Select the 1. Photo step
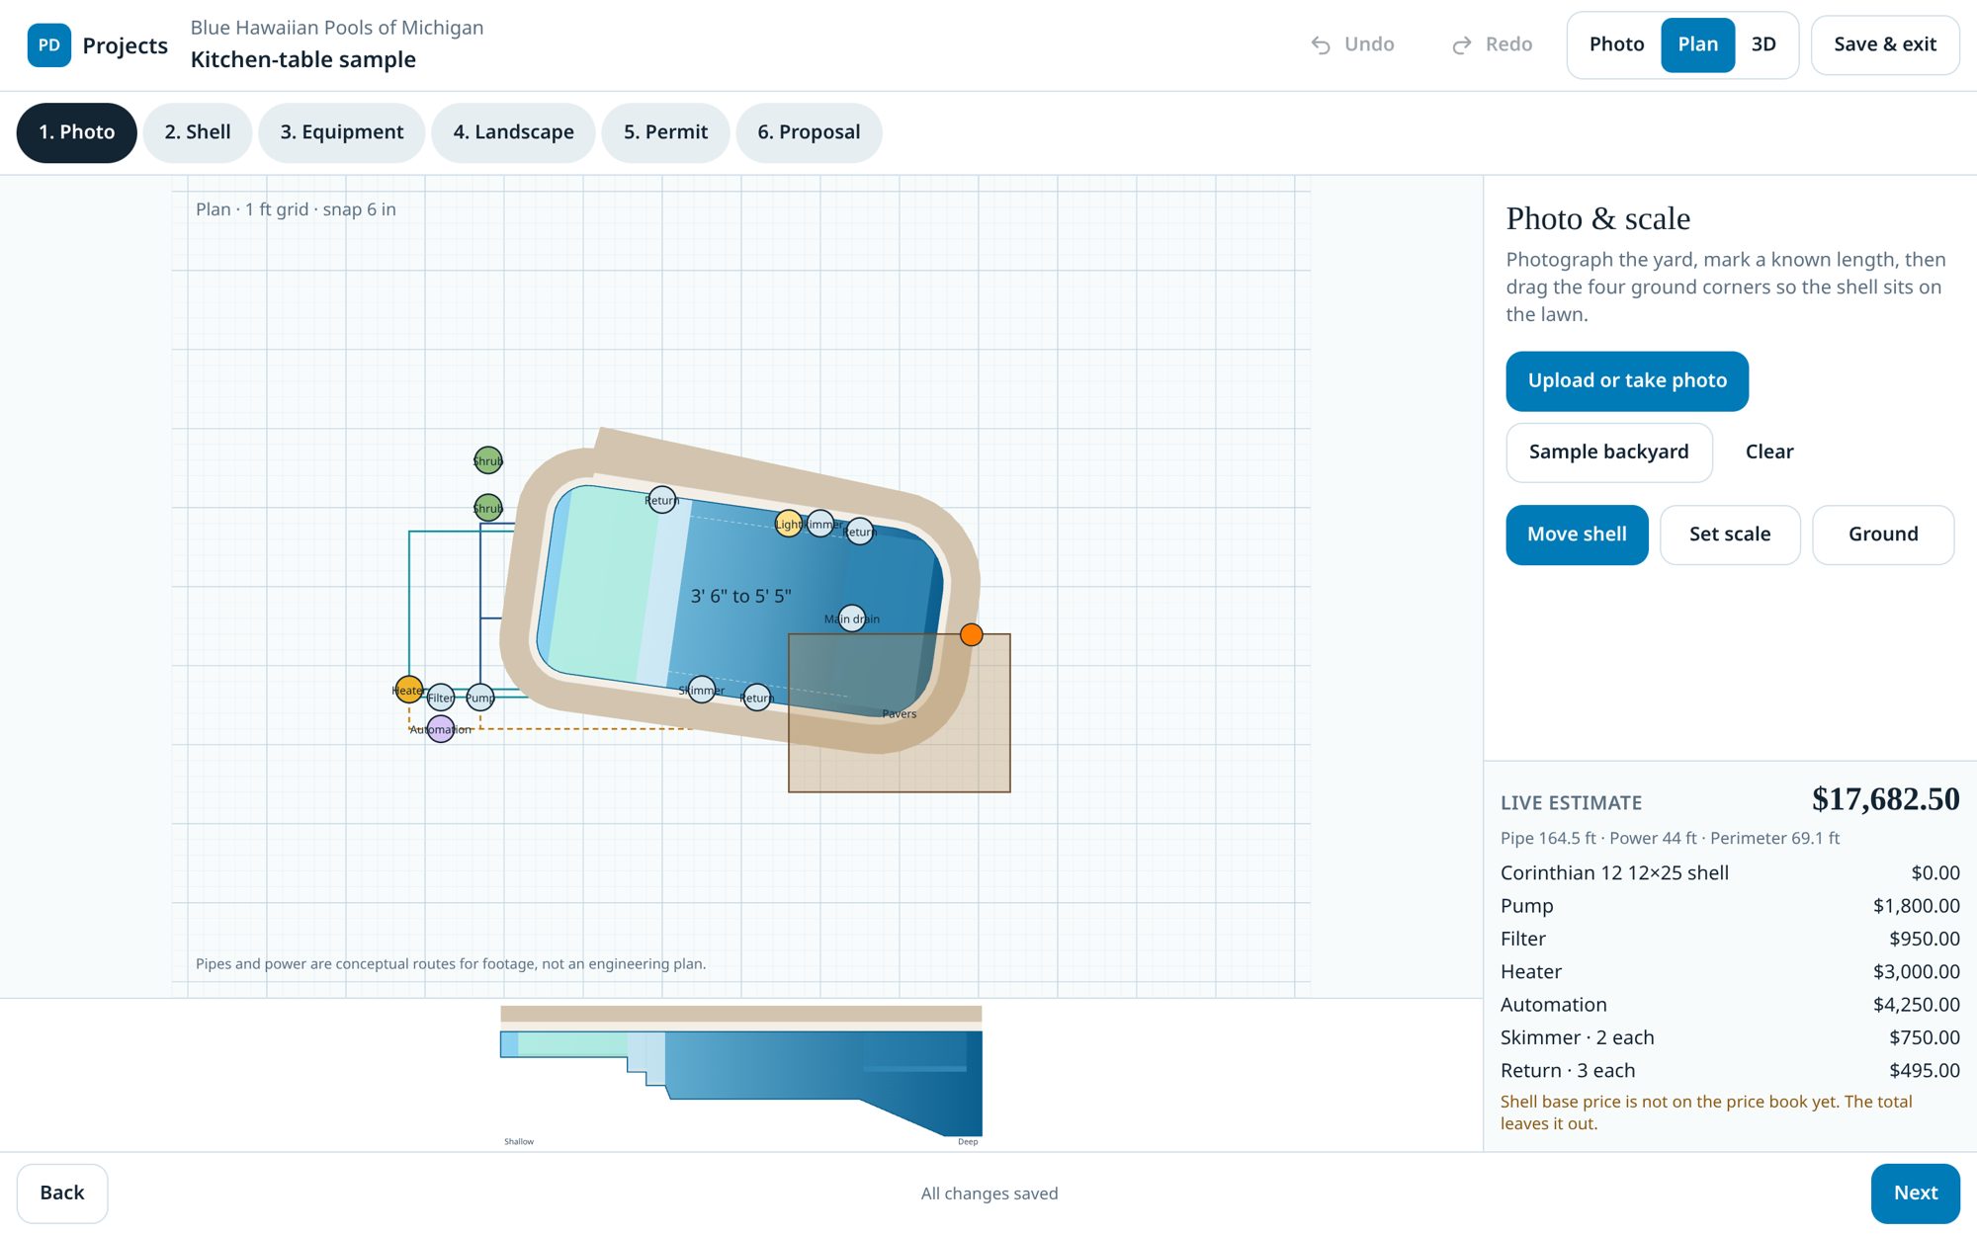 click(x=77, y=132)
